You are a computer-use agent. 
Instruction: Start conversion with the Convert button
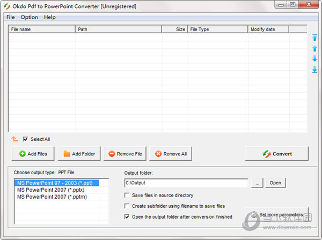[277, 154]
